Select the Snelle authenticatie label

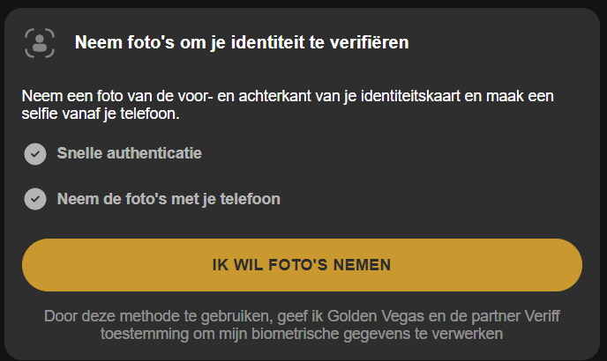pyautogui.click(x=129, y=153)
